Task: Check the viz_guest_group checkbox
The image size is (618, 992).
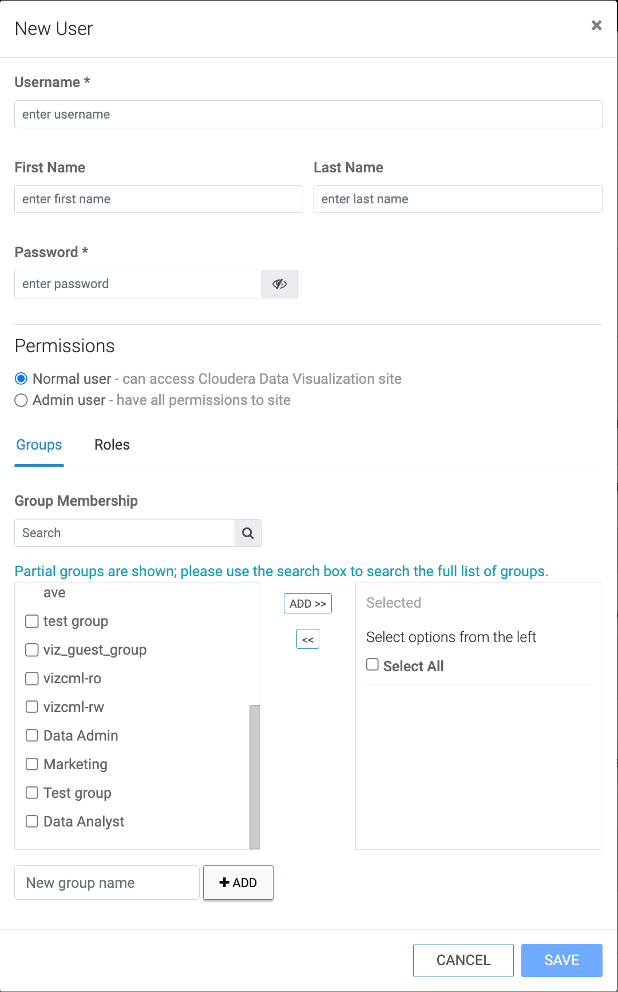Action: pyautogui.click(x=32, y=650)
